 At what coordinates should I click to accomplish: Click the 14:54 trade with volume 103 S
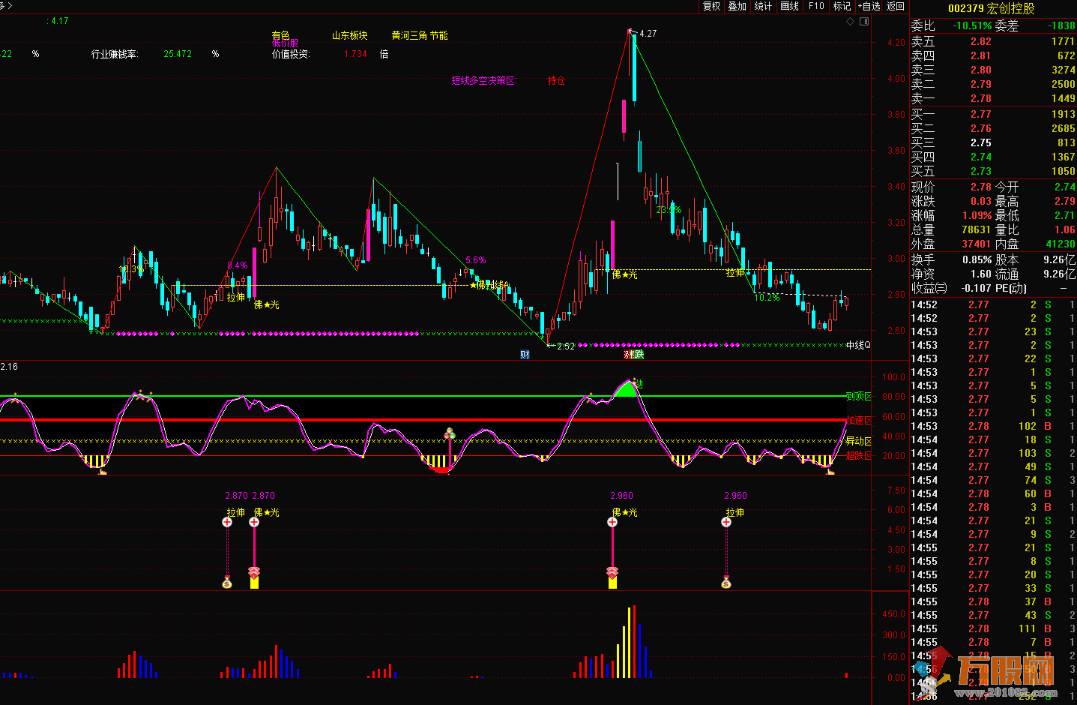pyautogui.click(x=993, y=453)
